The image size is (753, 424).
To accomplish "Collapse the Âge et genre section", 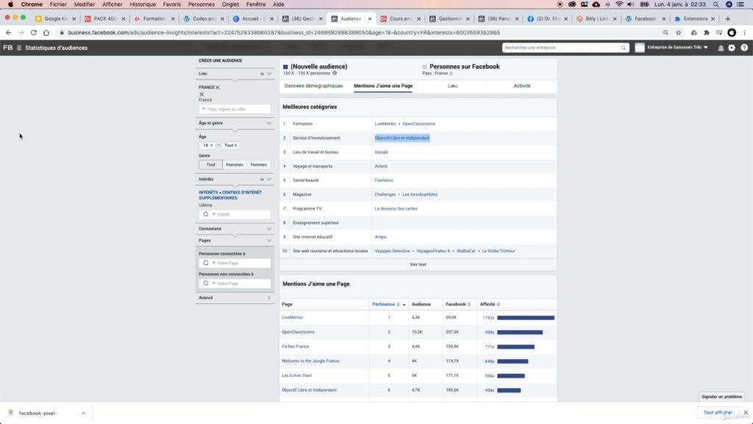I will [269, 123].
